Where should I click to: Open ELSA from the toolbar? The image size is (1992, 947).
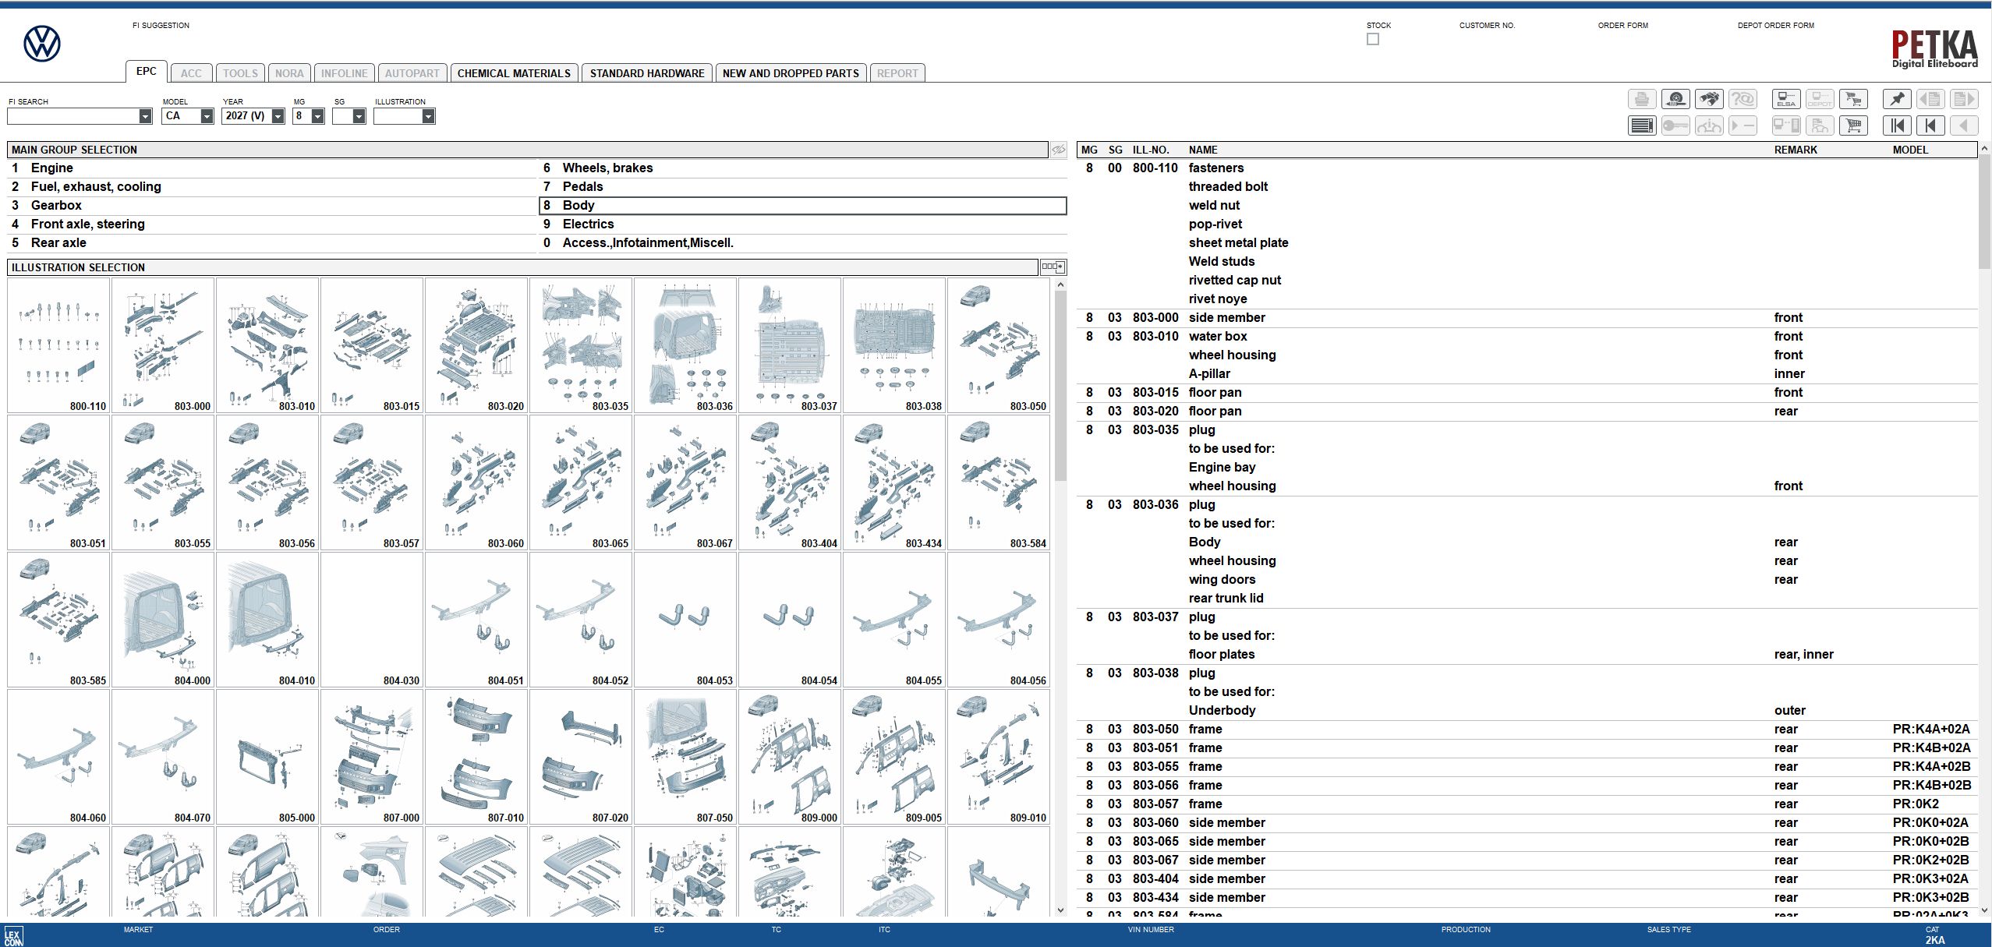1785,99
